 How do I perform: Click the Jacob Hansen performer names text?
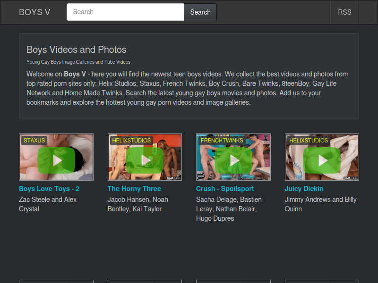click(137, 204)
